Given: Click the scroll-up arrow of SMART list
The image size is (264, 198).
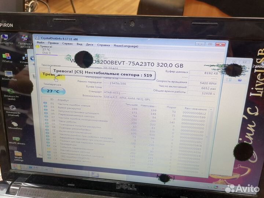Looking at the screenshot, I should [x=211, y=109].
